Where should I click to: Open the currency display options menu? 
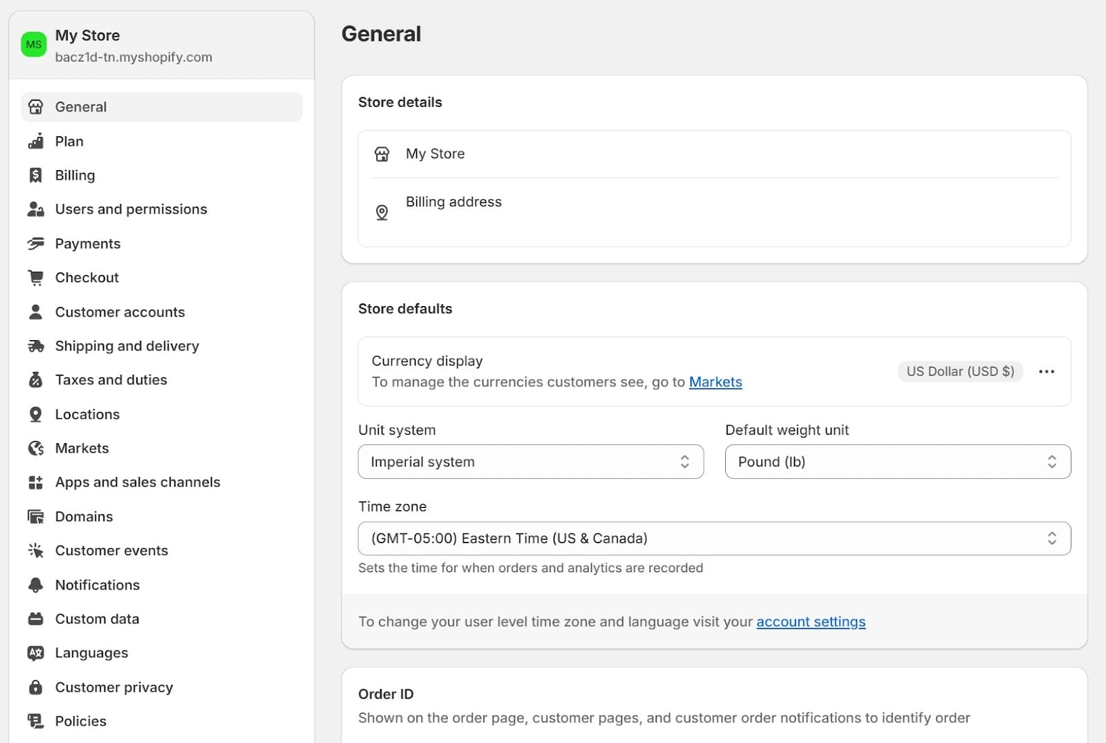pos(1047,371)
